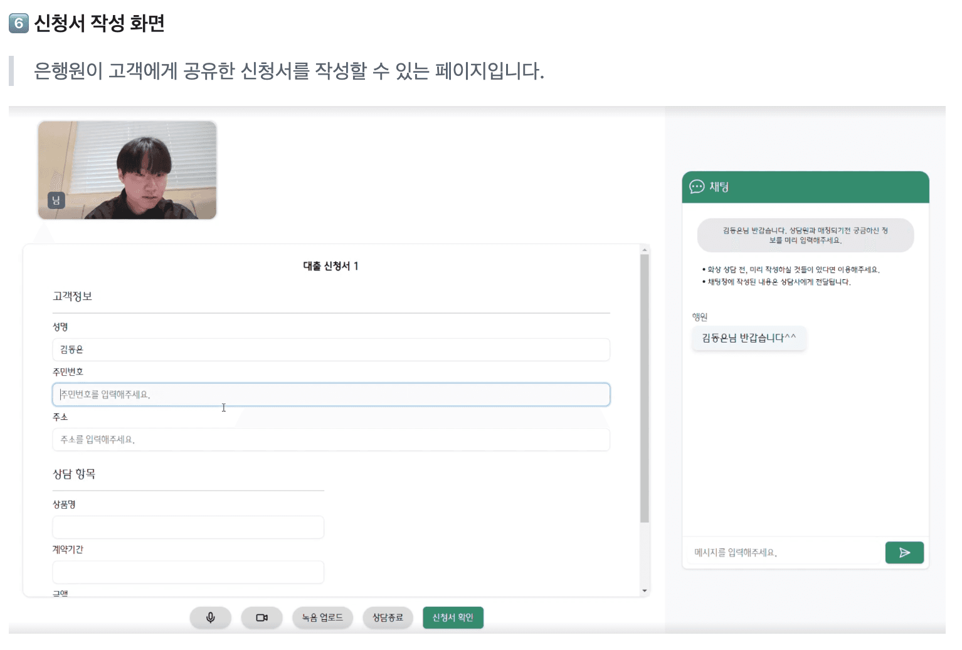
Task: Select the 계약기간 input field
Action: pos(188,572)
